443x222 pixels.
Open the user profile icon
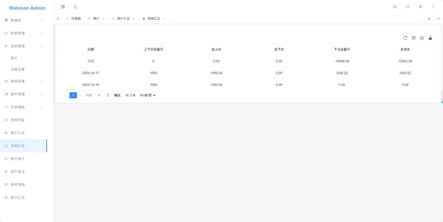pos(421,7)
